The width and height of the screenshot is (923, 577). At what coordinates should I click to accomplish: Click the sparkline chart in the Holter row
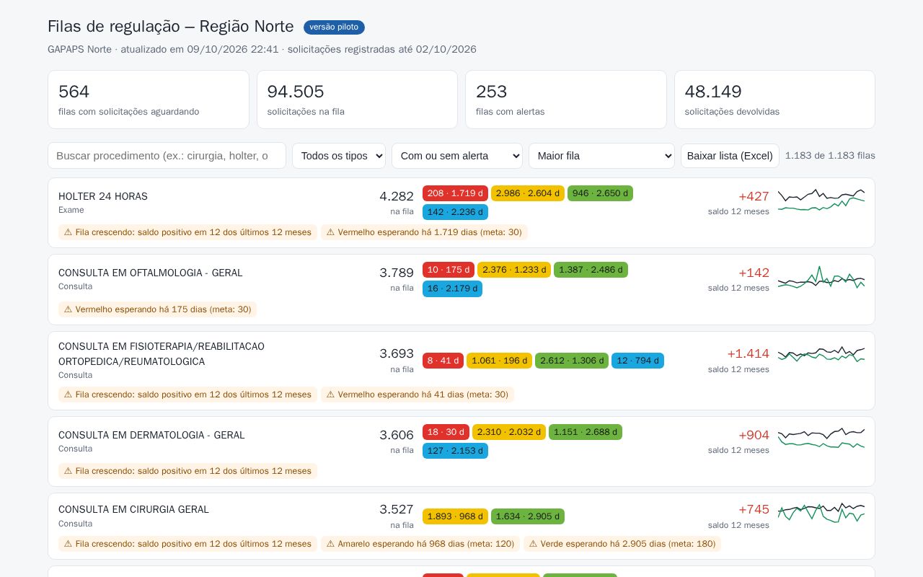821,200
